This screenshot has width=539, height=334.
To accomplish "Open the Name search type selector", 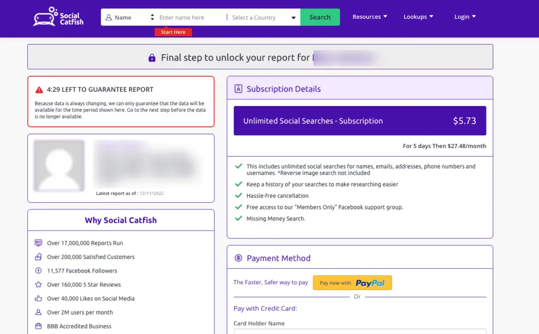I will click(x=129, y=17).
